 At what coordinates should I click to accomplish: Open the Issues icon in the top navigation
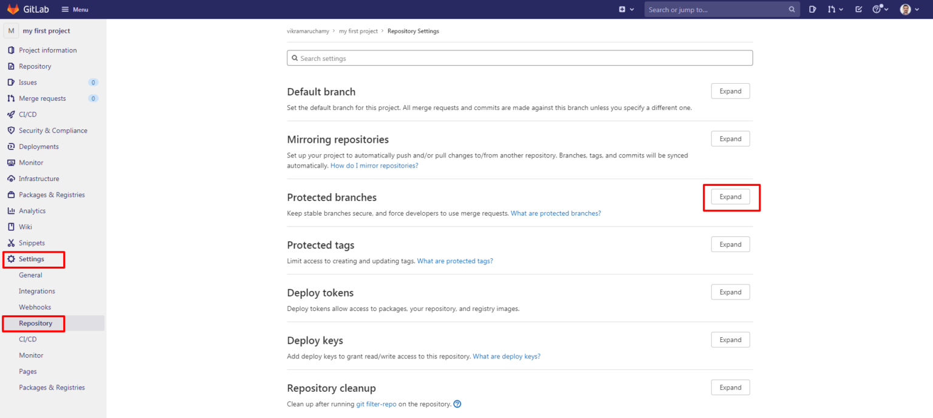click(x=812, y=9)
